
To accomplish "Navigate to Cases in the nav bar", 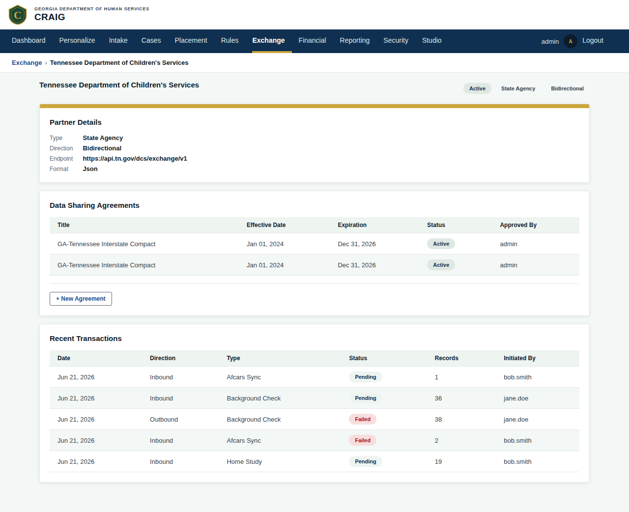I will (x=151, y=40).
